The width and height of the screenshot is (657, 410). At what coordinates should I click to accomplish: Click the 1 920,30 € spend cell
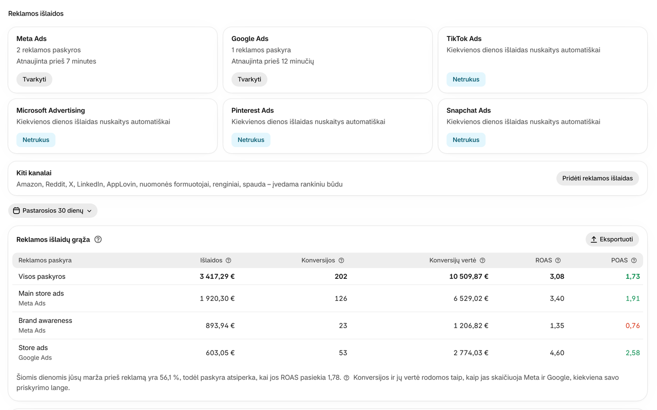(x=217, y=298)
